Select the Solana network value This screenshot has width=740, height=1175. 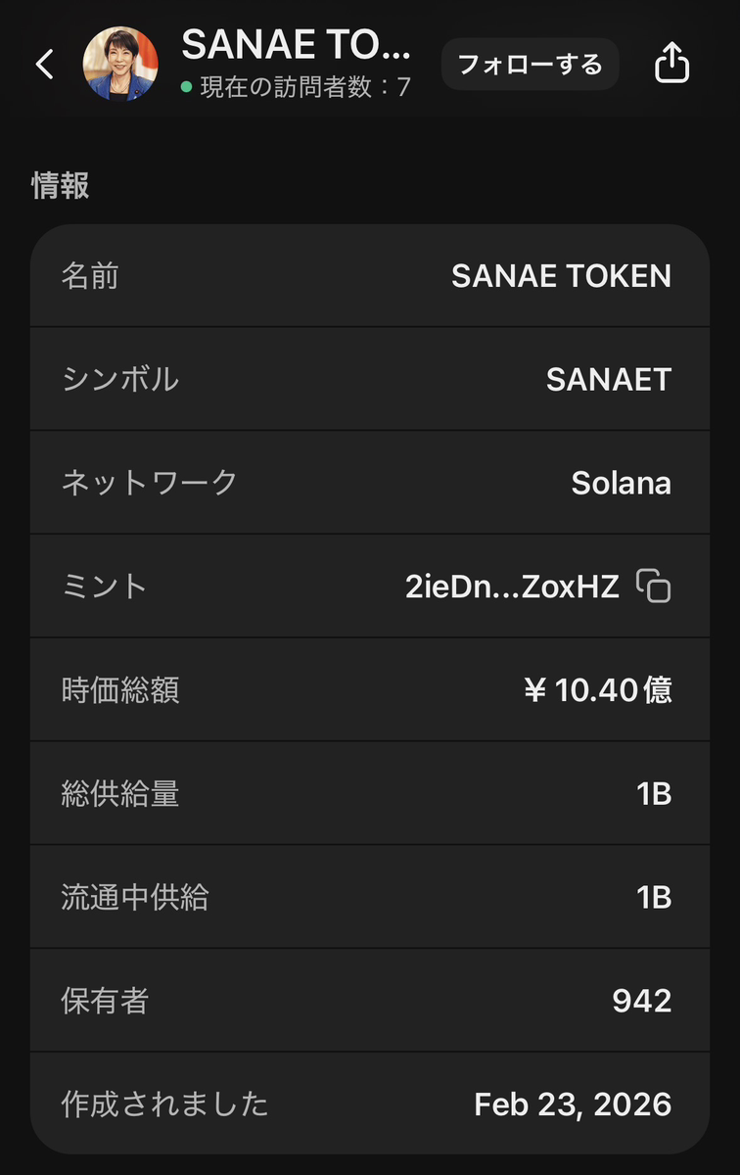point(621,483)
